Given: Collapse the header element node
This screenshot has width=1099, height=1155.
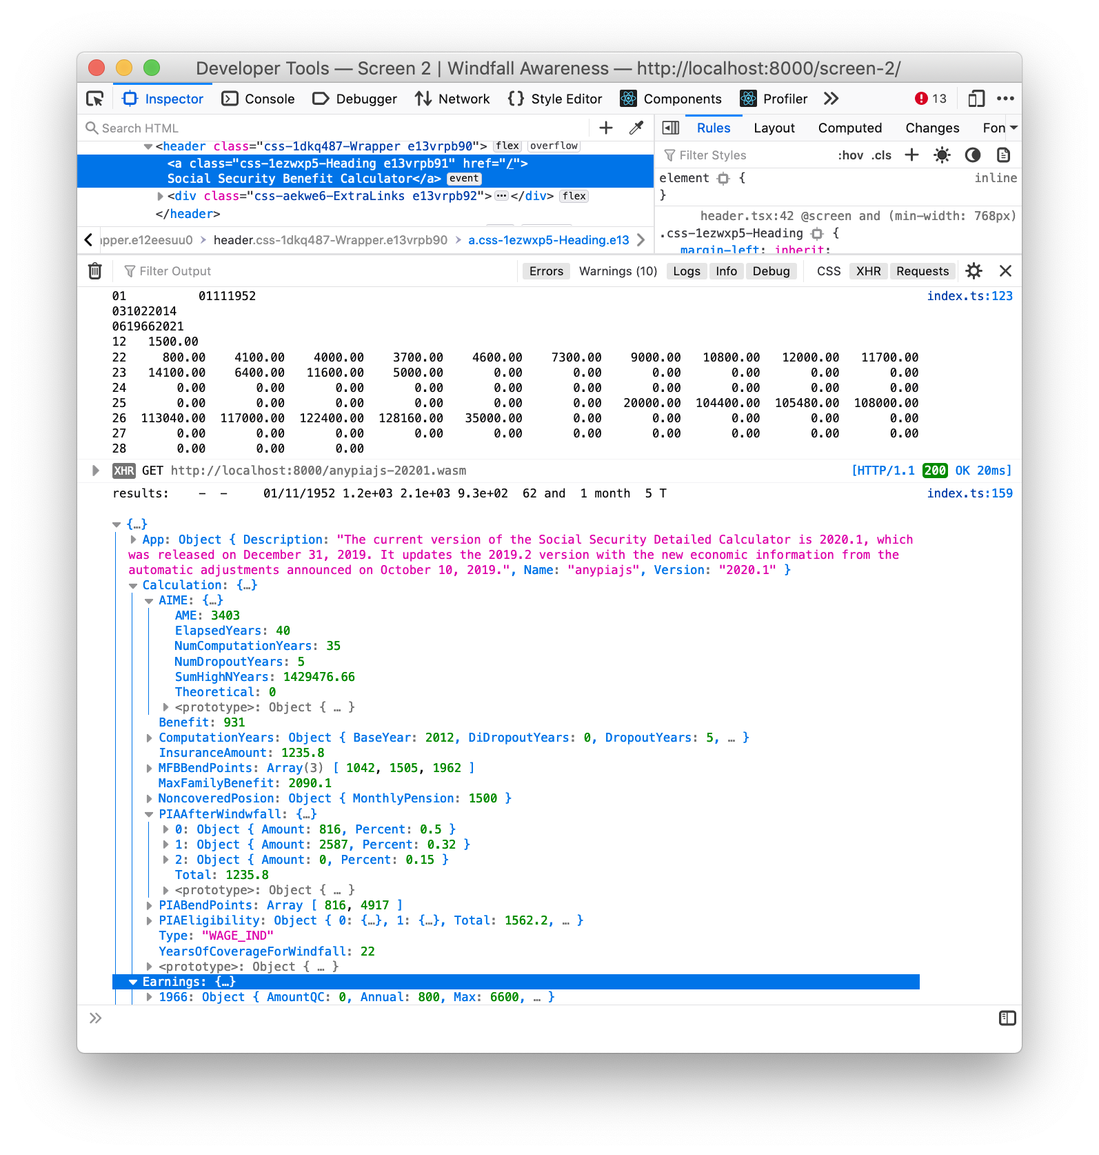Looking at the screenshot, I should [148, 146].
